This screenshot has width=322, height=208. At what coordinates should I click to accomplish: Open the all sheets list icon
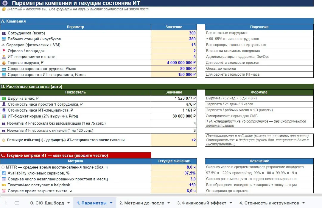[x=17, y=203]
